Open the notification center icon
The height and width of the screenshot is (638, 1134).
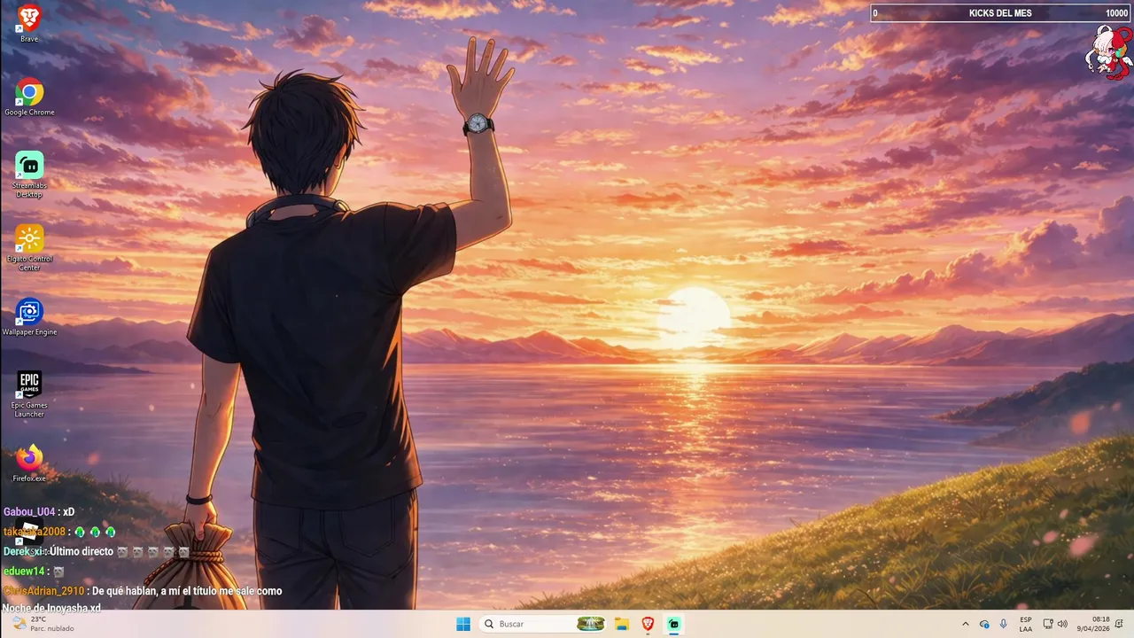click(x=1120, y=624)
